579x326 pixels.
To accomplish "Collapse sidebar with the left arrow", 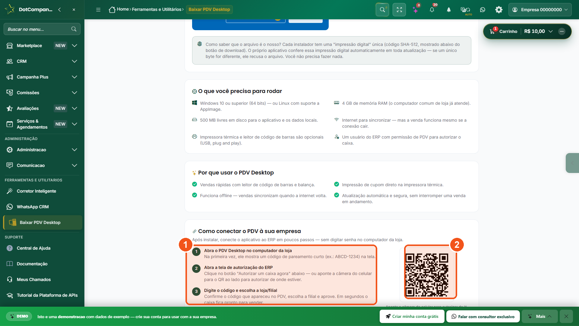I will pyautogui.click(x=59, y=10).
